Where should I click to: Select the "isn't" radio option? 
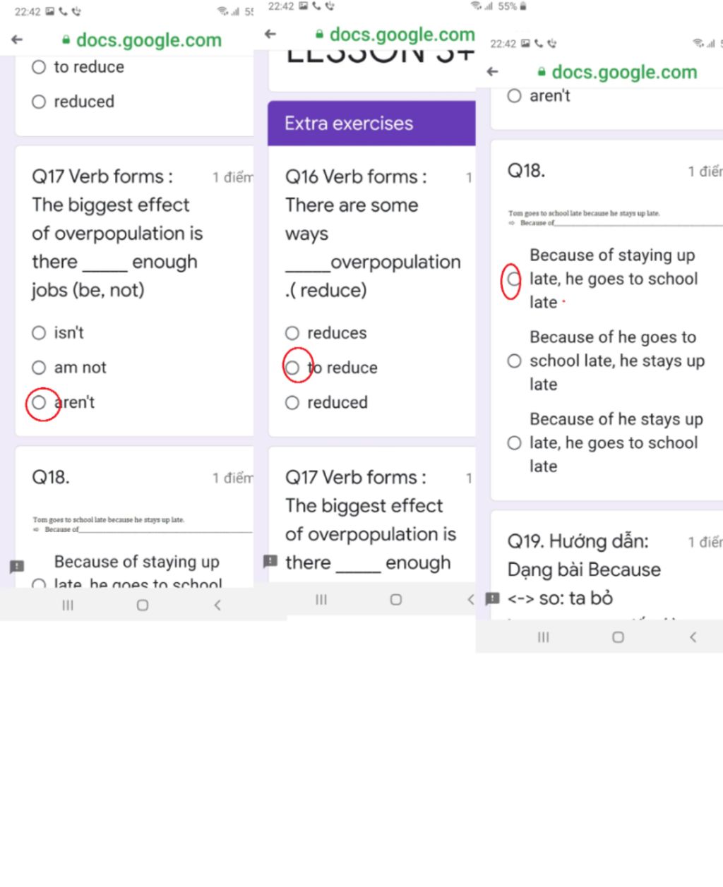[39, 332]
